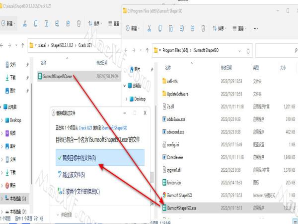Click Rename icon in Program Files window

(x=181, y=28)
